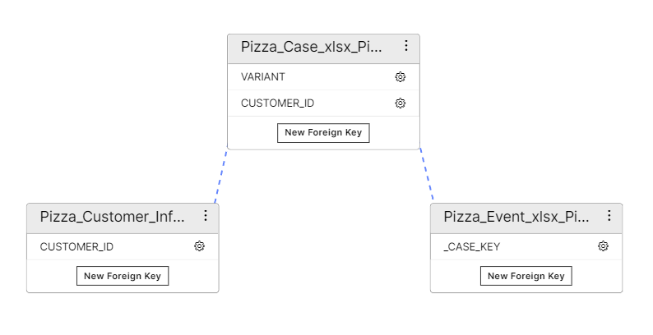Select CUSTOMER_ID column in Pizza_Case table
The height and width of the screenshot is (335, 653).
(x=304, y=103)
